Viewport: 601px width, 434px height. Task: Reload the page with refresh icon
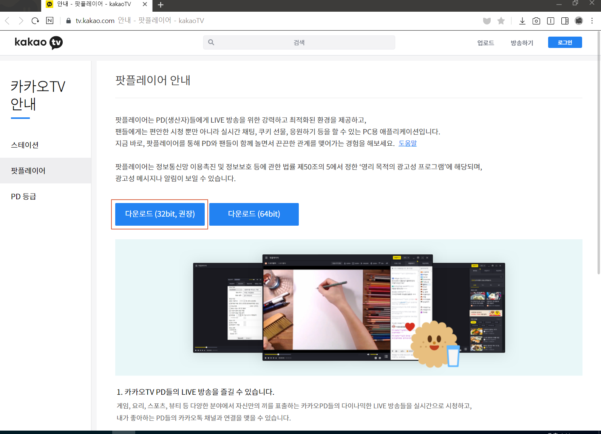(x=35, y=21)
